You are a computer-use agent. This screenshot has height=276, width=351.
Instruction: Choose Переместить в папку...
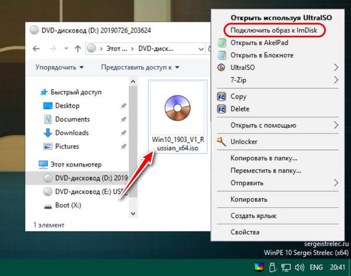(x=266, y=171)
